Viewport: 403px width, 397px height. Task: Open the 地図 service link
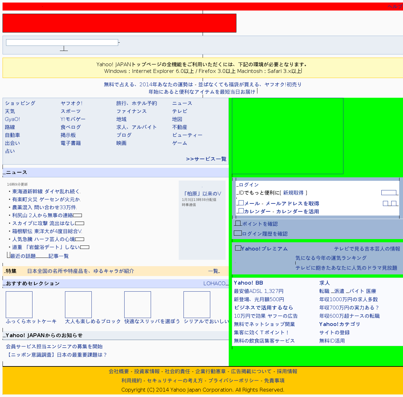177,119
